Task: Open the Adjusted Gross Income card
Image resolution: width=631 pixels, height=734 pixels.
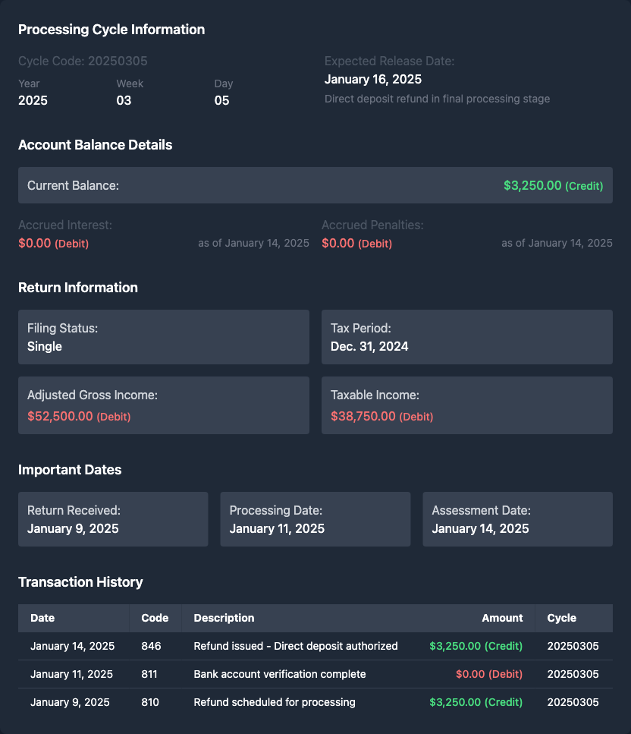Action: point(164,405)
